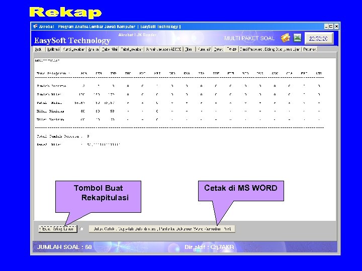Switch to the Tabel Jawaban tab

click(132, 49)
